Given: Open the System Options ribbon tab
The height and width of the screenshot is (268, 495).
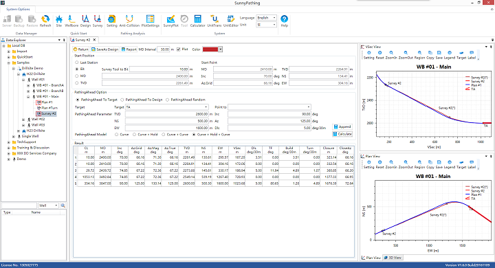Looking at the screenshot, I should [18, 9].
